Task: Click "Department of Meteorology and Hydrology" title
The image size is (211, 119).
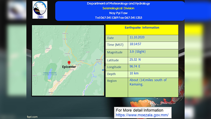Action: [118, 3]
